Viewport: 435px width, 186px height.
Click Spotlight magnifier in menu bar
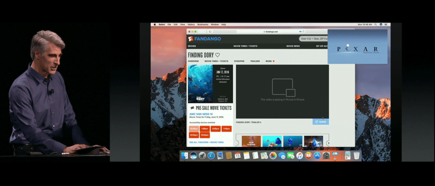(376, 24)
